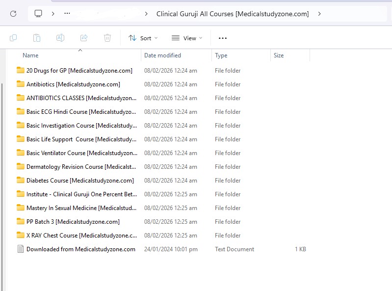
Task: Click the name 'Downloaded from Medicalstudyzone.com'
Action: point(81,249)
